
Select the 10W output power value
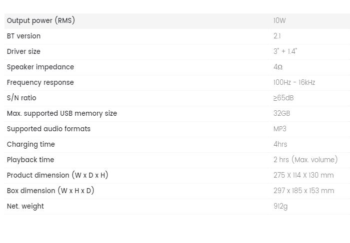click(x=280, y=20)
